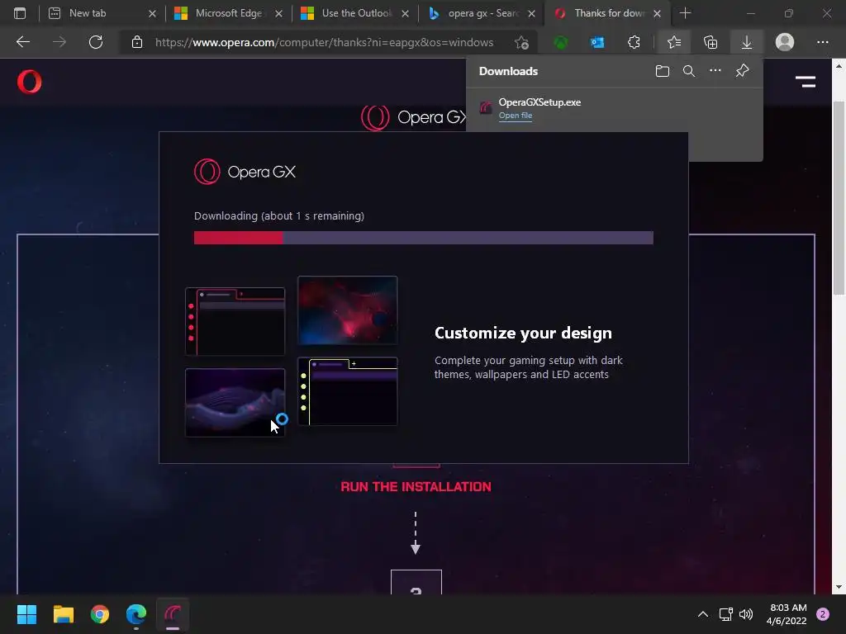
Task: Open the Opera site hamburger menu
Action: tap(805, 82)
